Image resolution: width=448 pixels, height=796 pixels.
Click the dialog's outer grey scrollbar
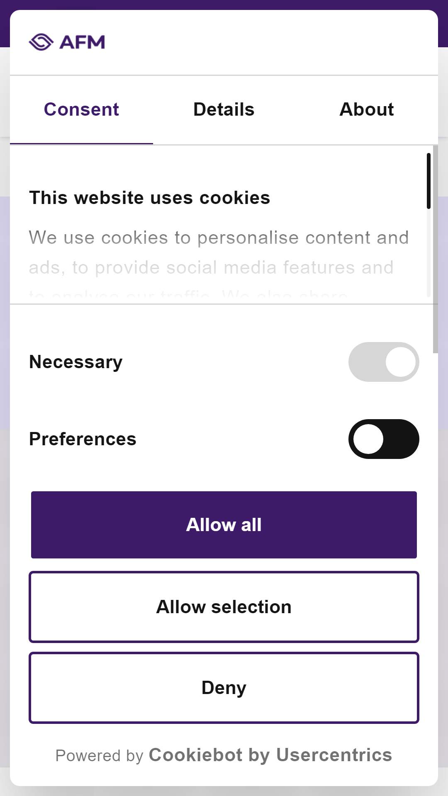coord(435,249)
